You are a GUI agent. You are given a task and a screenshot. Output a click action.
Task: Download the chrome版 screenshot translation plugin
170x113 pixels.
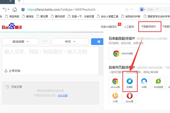123,53
